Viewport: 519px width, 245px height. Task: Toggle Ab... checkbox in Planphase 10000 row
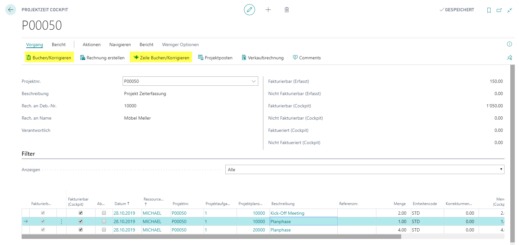(104, 221)
